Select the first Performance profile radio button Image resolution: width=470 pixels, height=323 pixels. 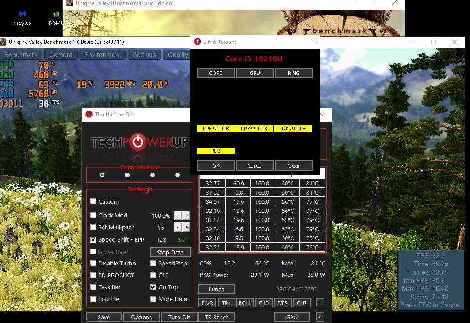pos(102,175)
